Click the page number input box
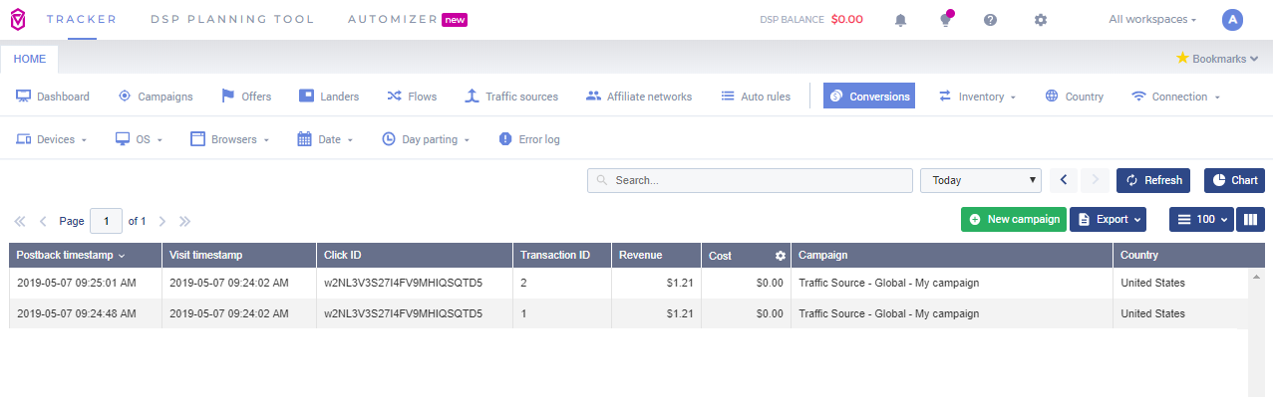 [x=106, y=221]
